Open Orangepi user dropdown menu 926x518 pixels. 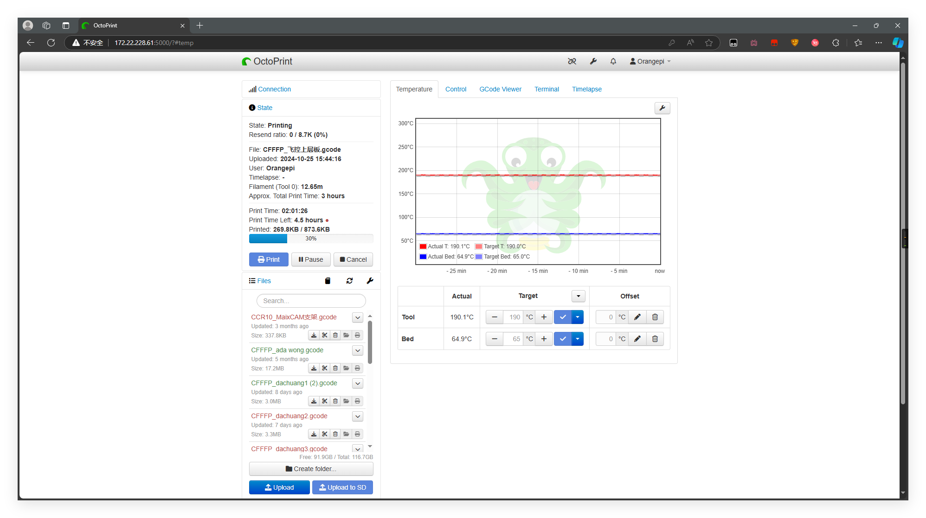650,61
